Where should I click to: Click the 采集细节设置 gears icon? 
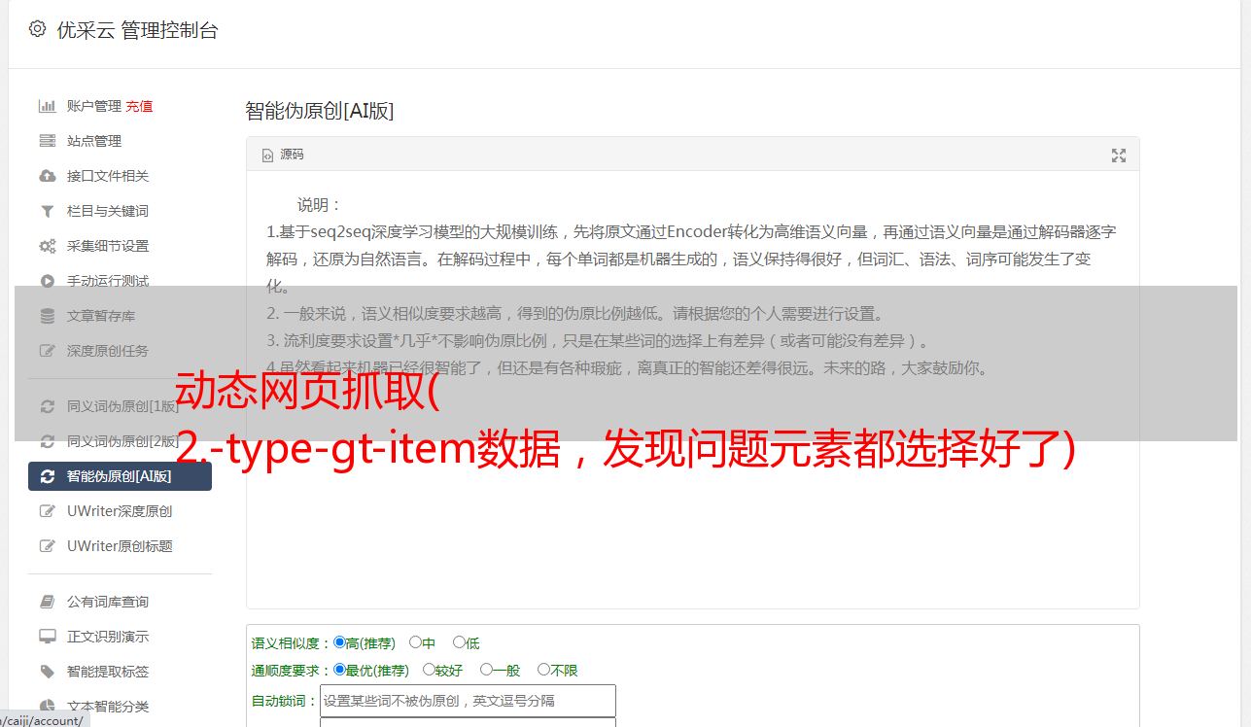coord(47,246)
